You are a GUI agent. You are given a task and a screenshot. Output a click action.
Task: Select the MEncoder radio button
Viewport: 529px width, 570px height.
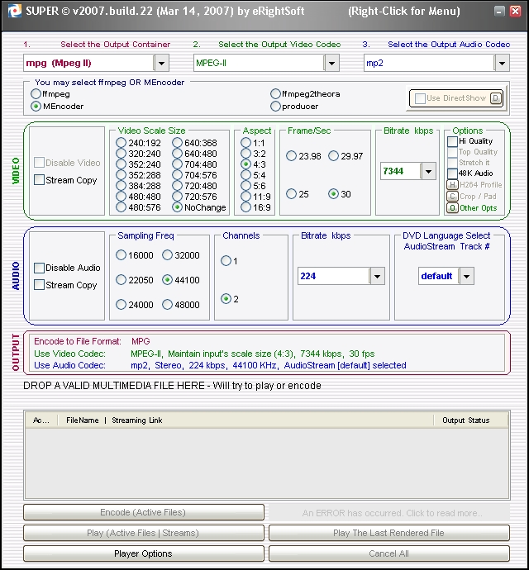tap(36, 106)
